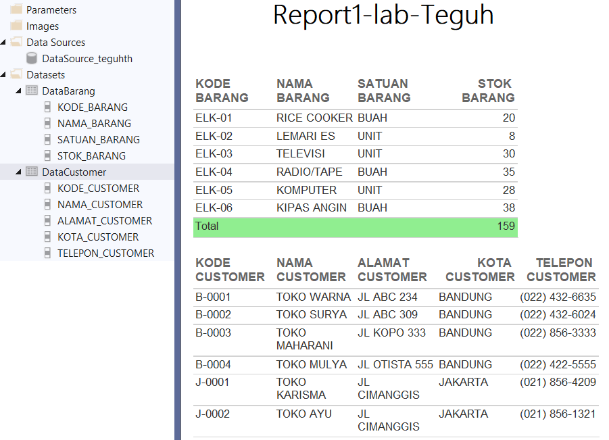Click the STOK_BARANG field icon
The height and width of the screenshot is (440, 609).
[x=47, y=155]
